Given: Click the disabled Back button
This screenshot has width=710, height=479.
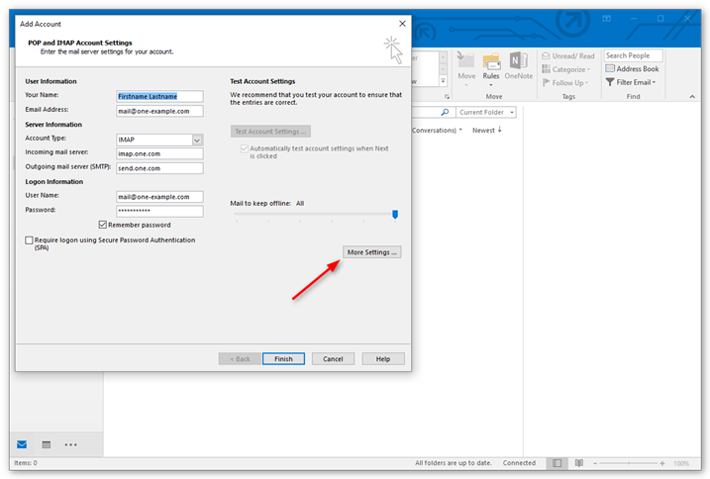Looking at the screenshot, I should point(240,358).
